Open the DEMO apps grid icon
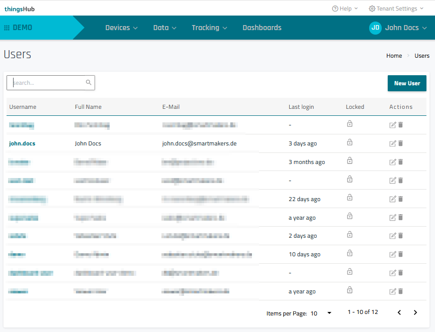This screenshot has height=332, width=435. [x=7, y=28]
